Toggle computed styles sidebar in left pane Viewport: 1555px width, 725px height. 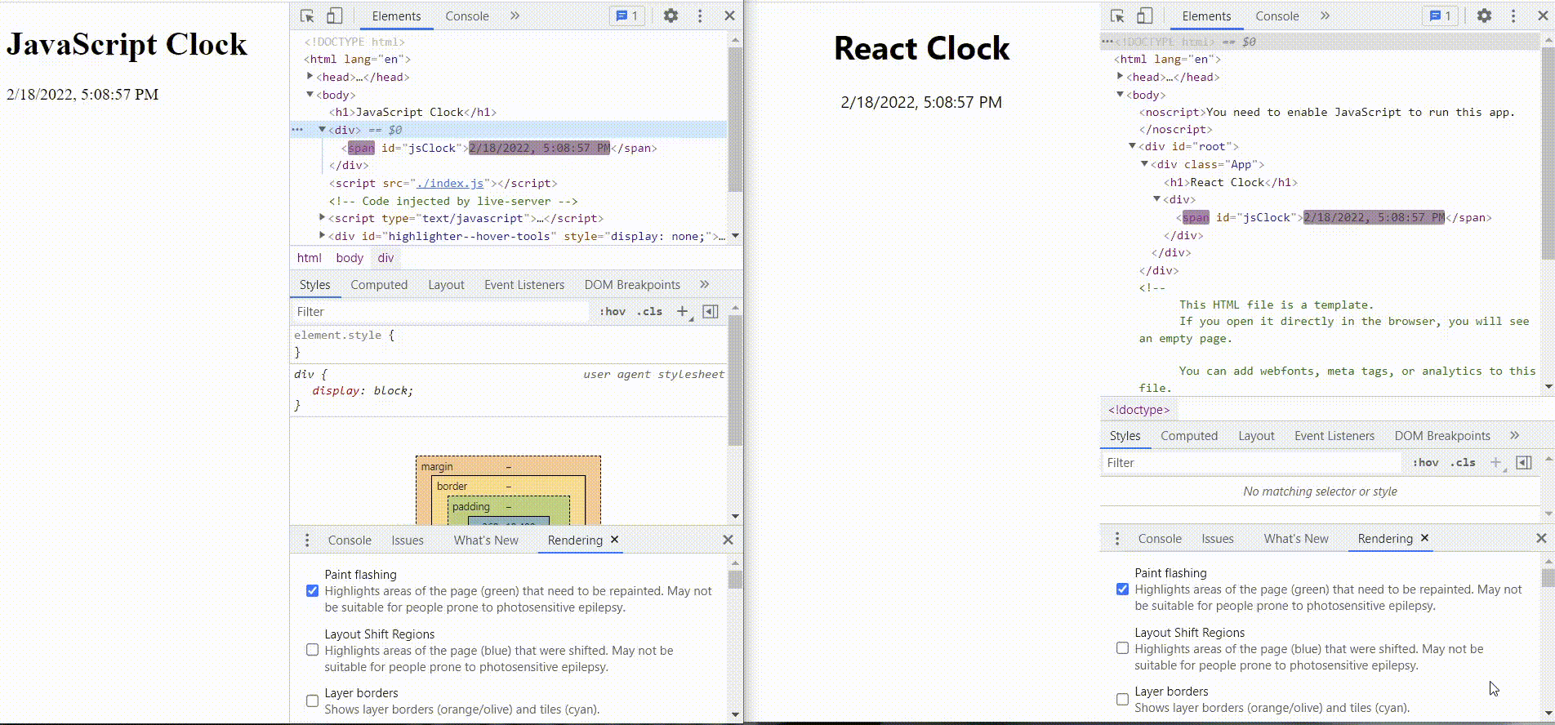click(711, 311)
